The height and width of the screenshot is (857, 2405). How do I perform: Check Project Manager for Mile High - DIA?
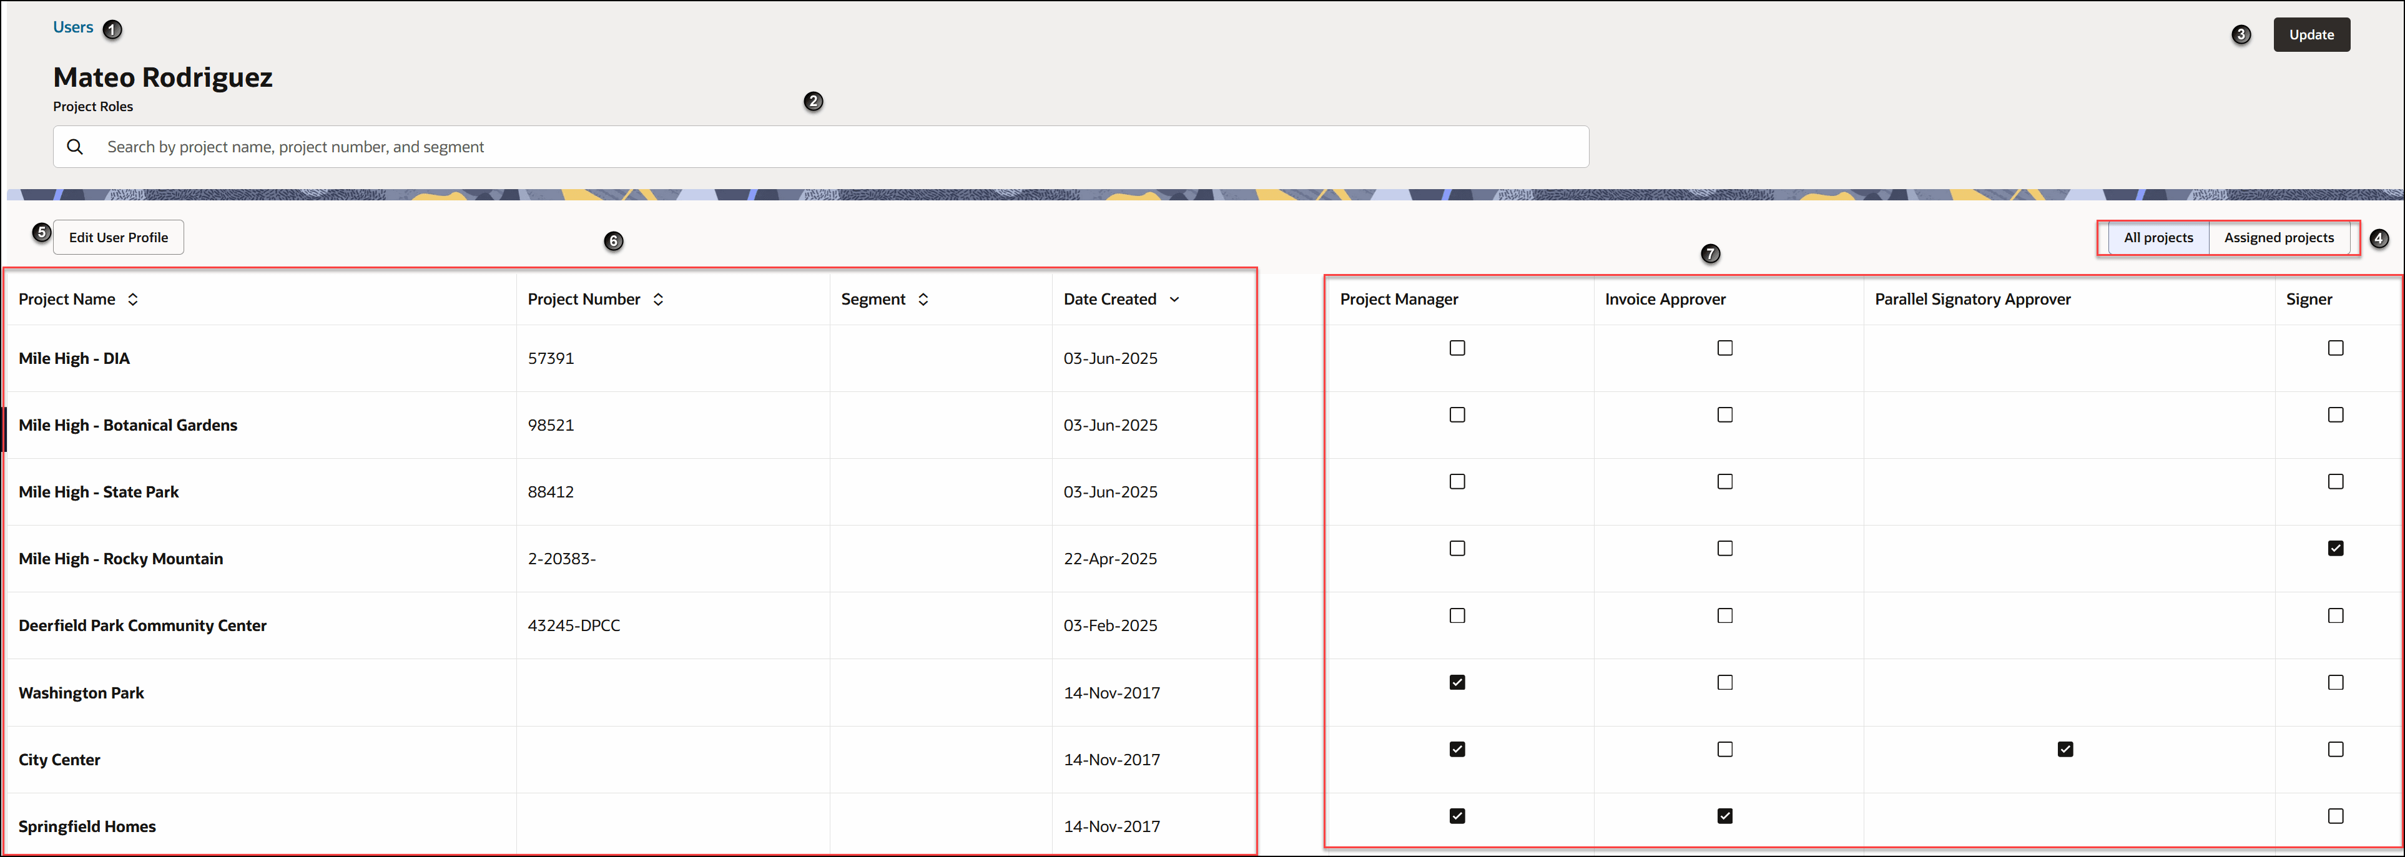[x=1457, y=348]
